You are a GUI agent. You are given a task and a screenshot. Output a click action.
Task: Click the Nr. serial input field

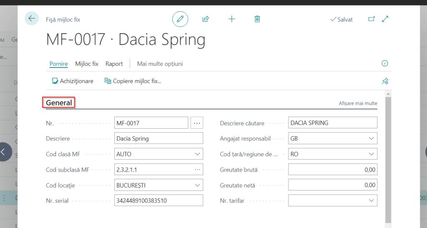point(158,200)
